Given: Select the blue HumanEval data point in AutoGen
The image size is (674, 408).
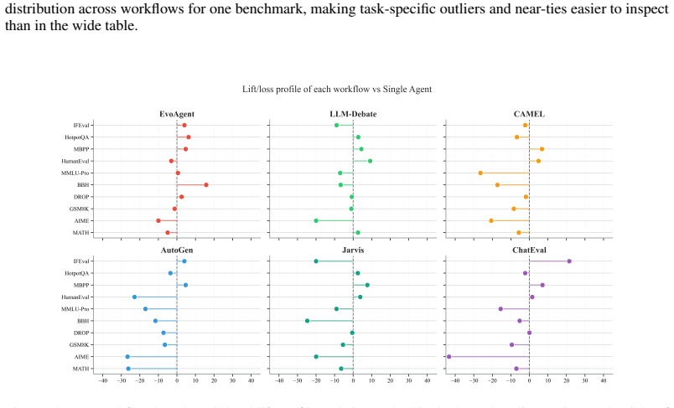Looking at the screenshot, I should coord(134,297).
